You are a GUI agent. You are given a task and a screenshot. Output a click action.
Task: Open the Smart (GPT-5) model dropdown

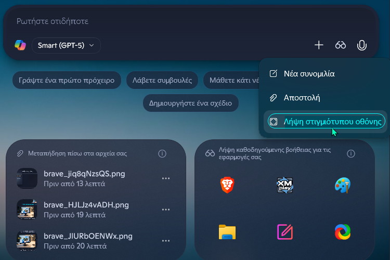pos(66,45)
